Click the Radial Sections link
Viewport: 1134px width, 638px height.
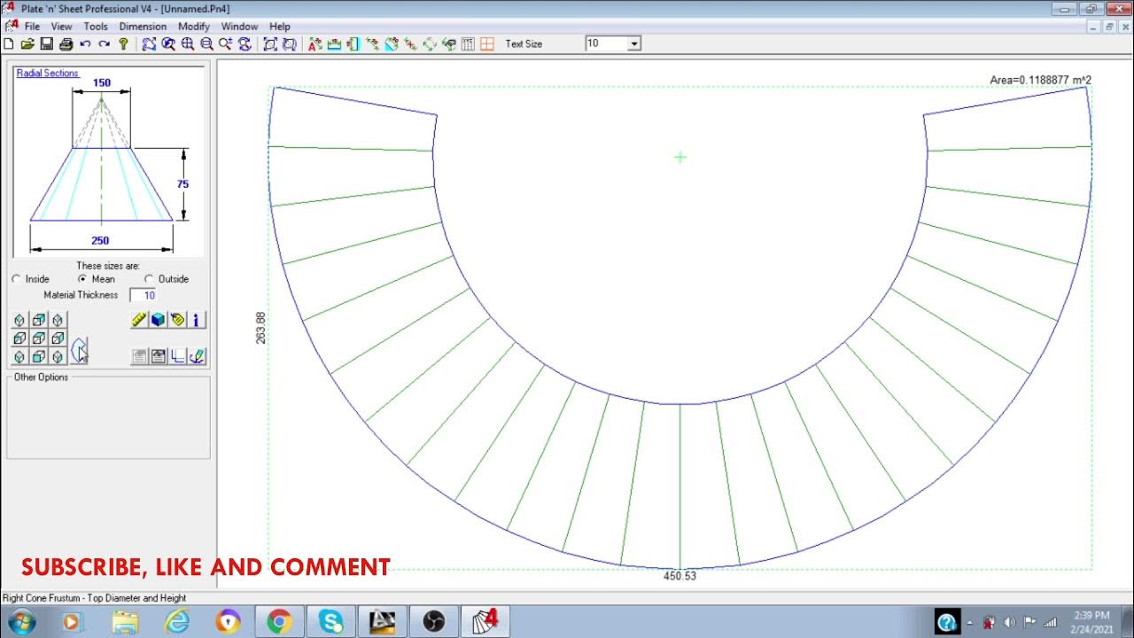[48, 73]
